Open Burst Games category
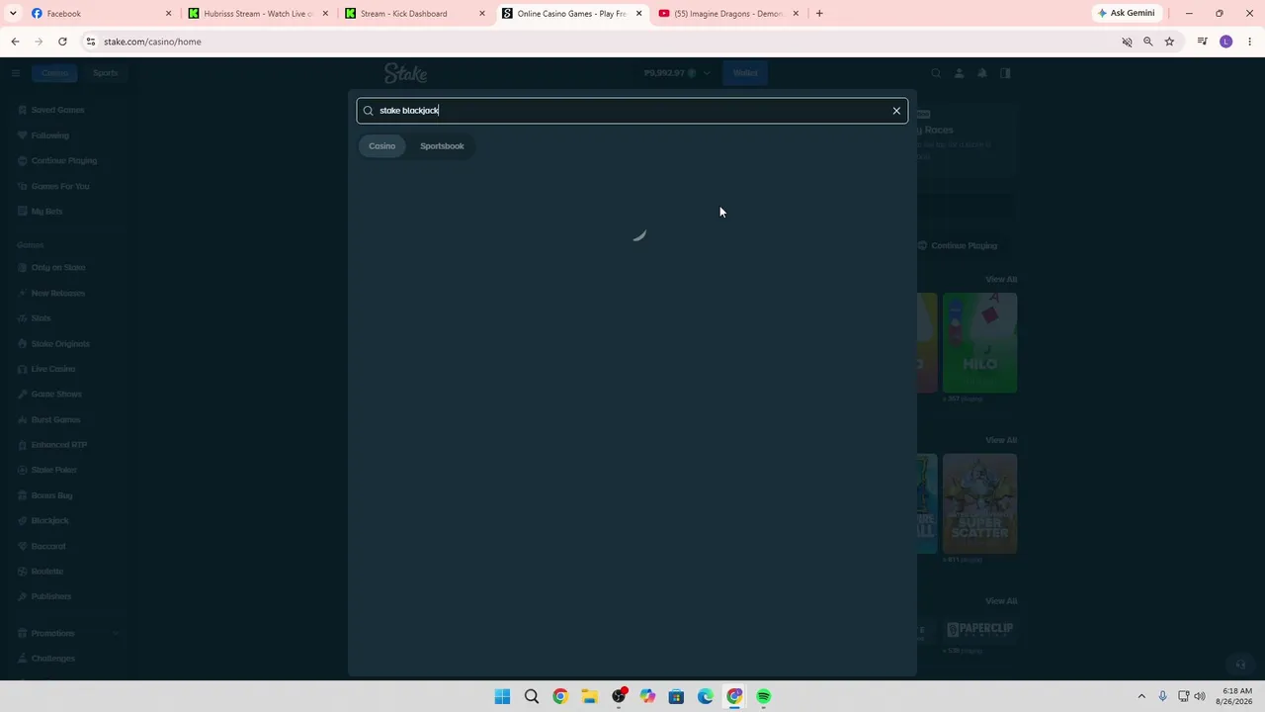Screen dimensions: 1265x712 click(x=55, y=420)
